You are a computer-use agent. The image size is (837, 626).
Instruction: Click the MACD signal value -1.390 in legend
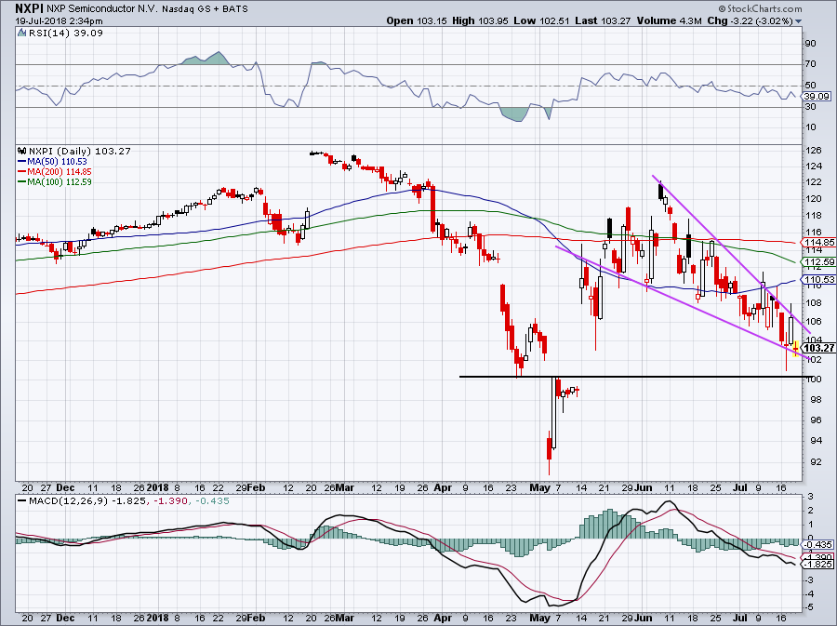(x=170, y=501)
